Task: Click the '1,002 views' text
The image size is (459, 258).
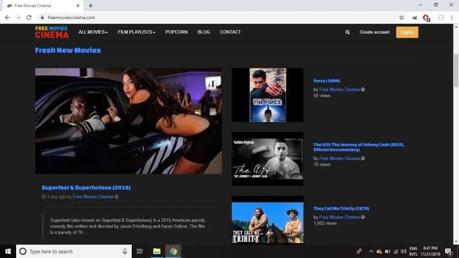Action: coord(325,224)
